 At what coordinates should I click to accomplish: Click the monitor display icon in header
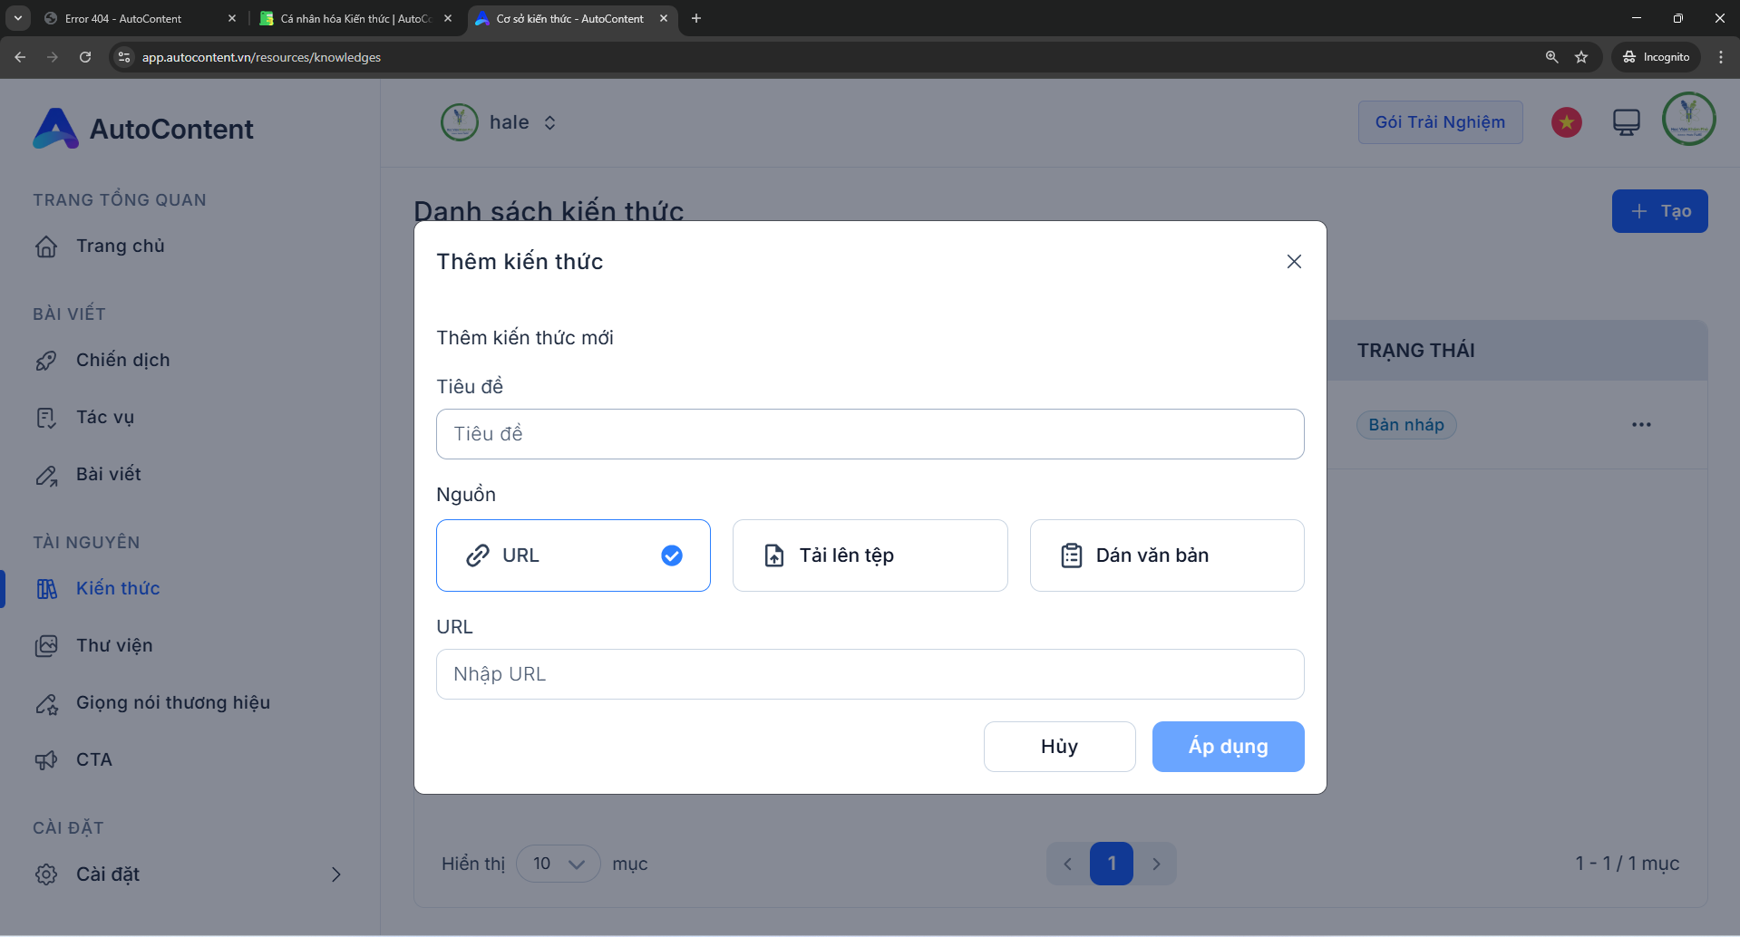[x=1626, y=122]
